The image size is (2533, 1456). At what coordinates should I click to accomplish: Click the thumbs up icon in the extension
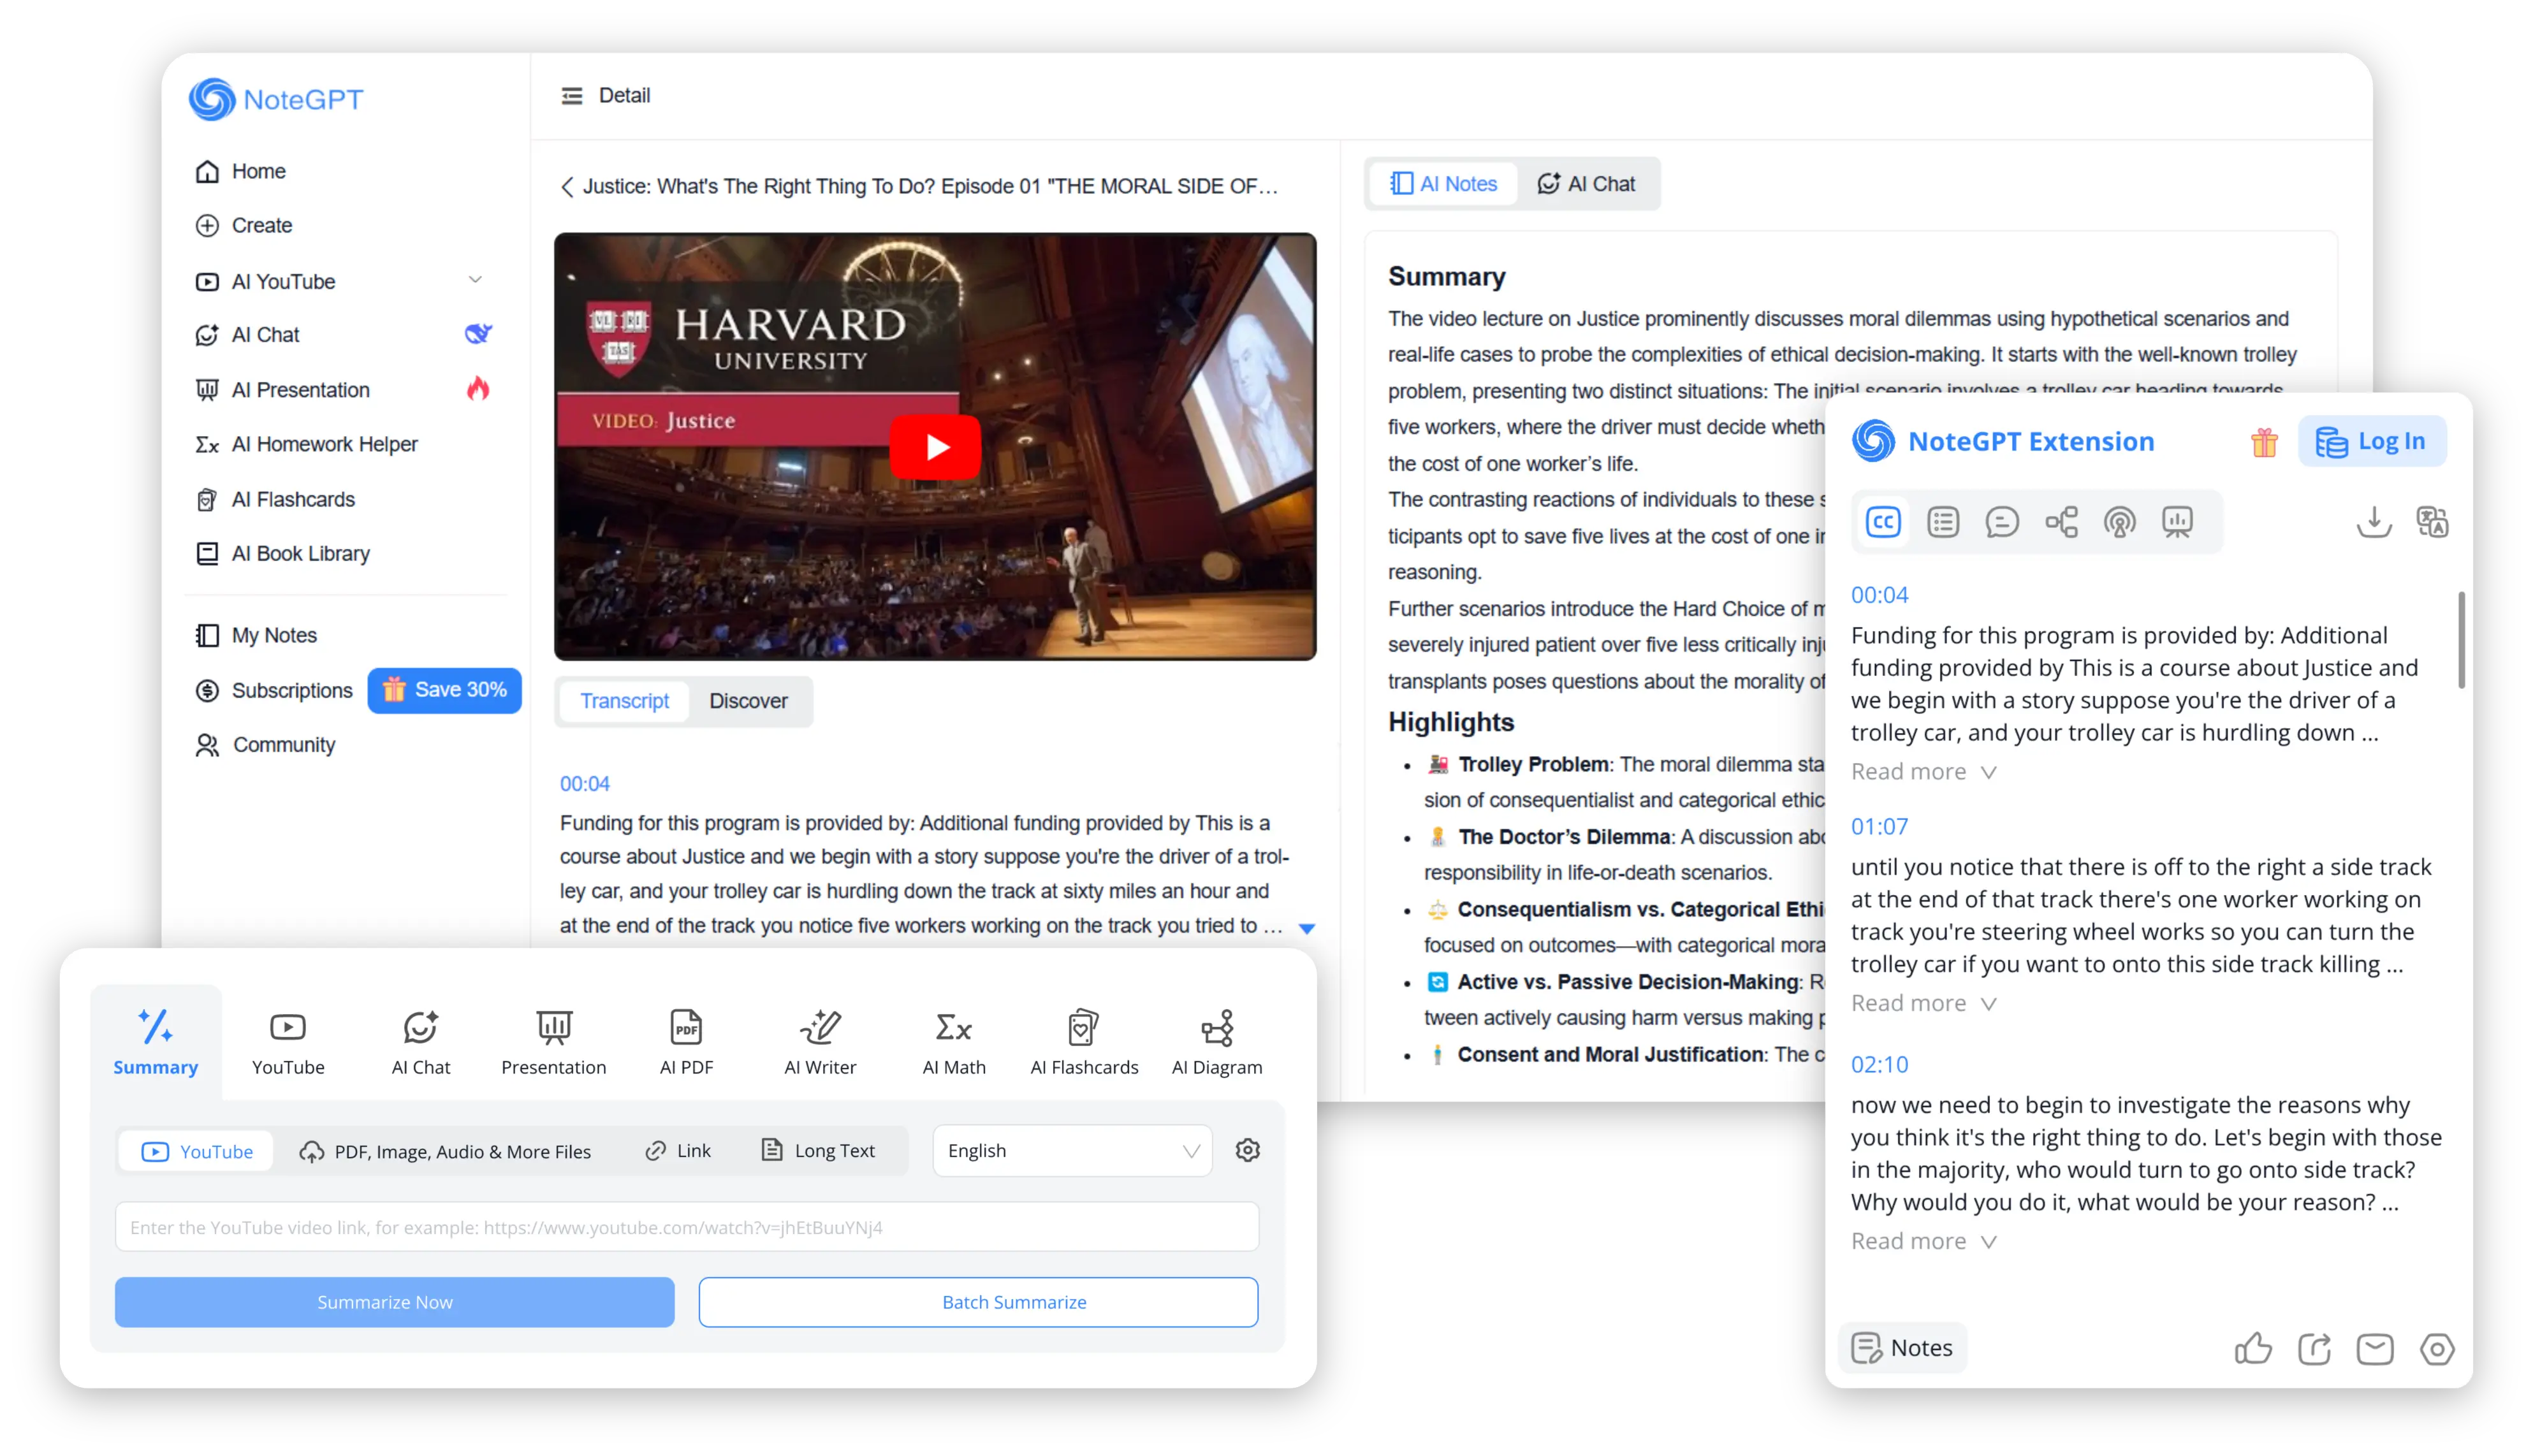coord(2254,1348)
